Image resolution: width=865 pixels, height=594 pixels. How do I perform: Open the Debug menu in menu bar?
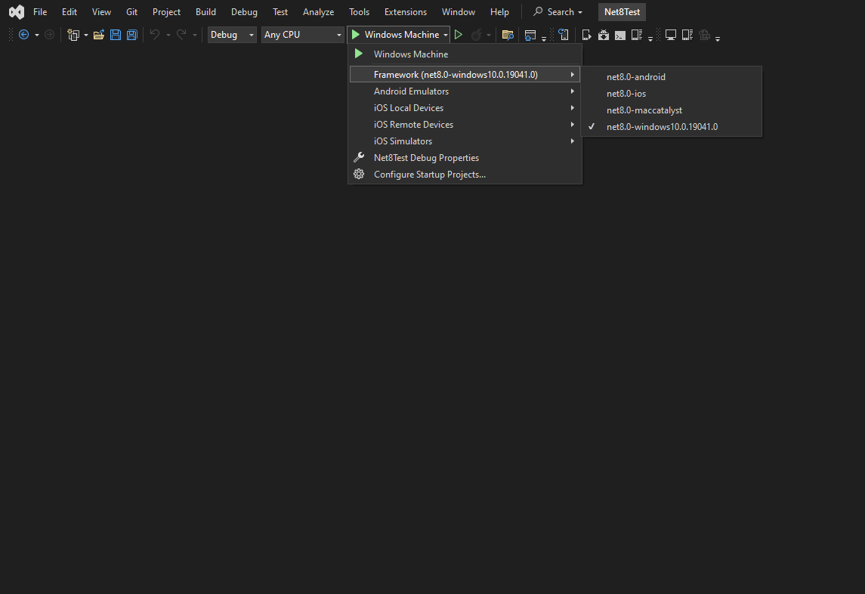[x=244, y=11]
